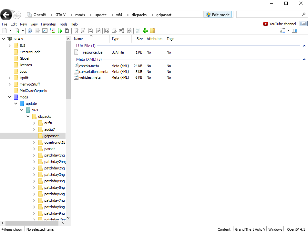Open the view mode dropdown arrow
308x233 pixels.
point(288,31)
